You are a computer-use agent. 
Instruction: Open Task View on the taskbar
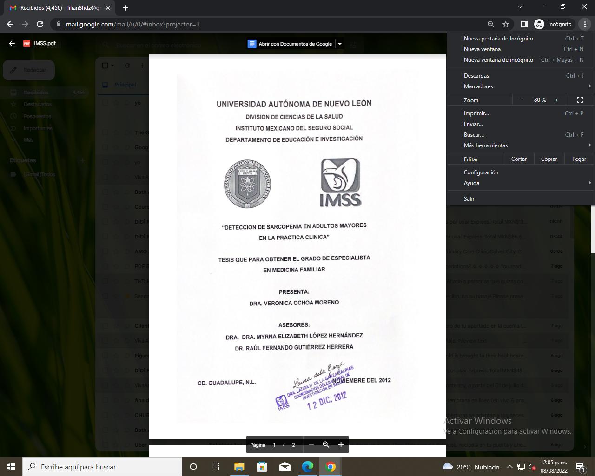pyautogui.click(x=216, y=467)
